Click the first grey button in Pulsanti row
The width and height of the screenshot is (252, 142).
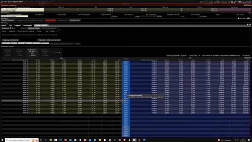tap(8, 21)
